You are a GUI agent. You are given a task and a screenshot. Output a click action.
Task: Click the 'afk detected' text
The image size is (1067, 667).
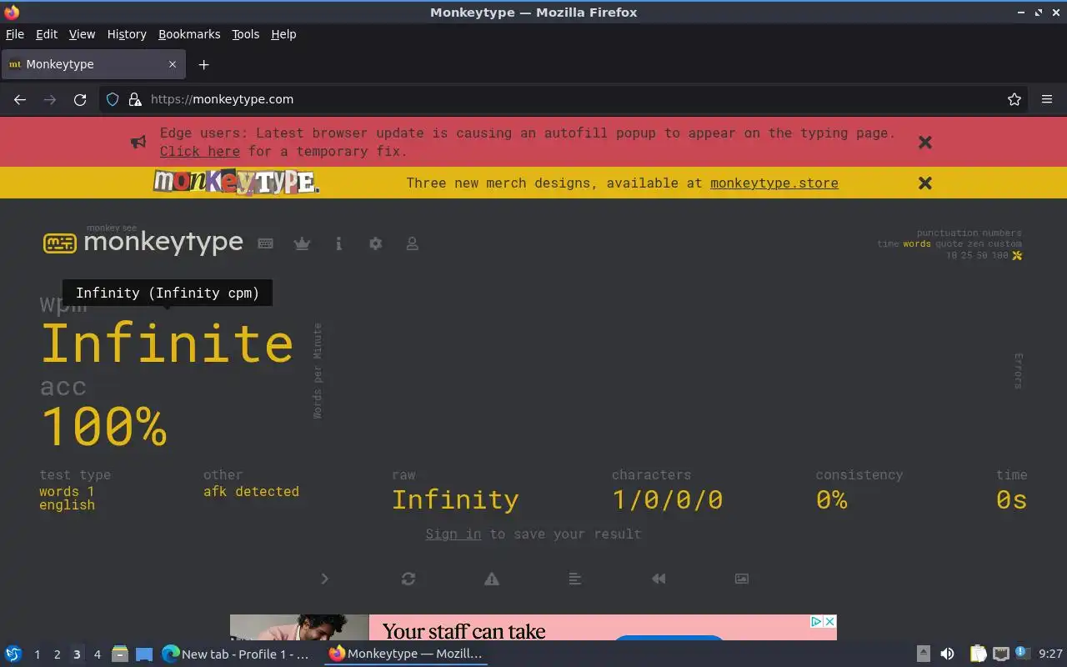point(251,491)
